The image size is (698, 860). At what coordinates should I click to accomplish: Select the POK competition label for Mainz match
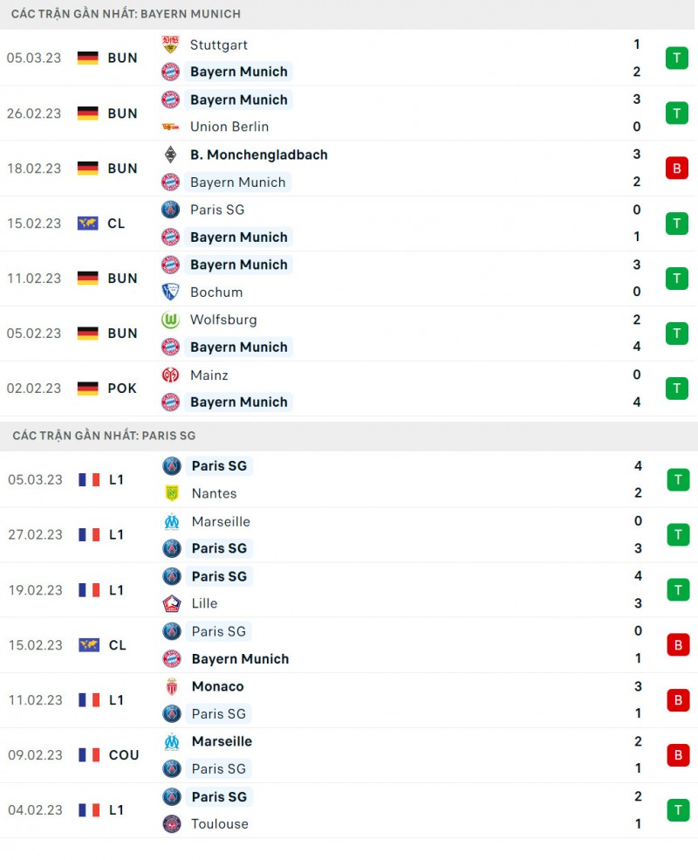122,389
